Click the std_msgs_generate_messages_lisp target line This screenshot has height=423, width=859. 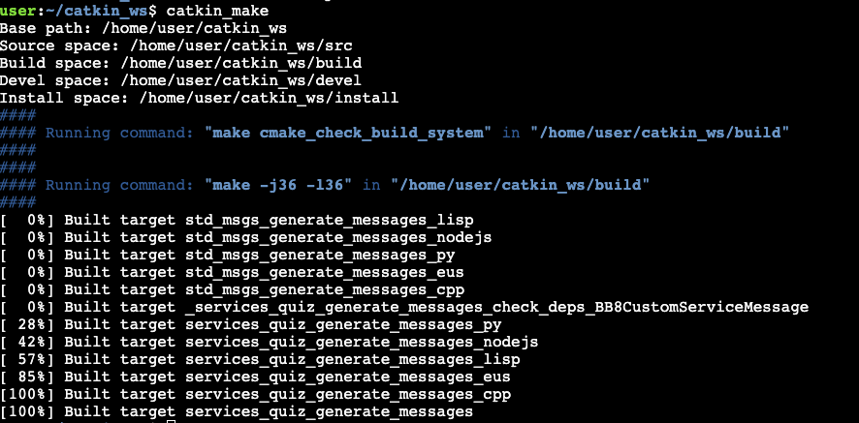tap(237, 220)
